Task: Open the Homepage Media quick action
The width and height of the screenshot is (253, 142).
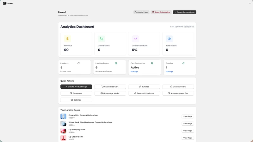Action: tap(110, 93)
